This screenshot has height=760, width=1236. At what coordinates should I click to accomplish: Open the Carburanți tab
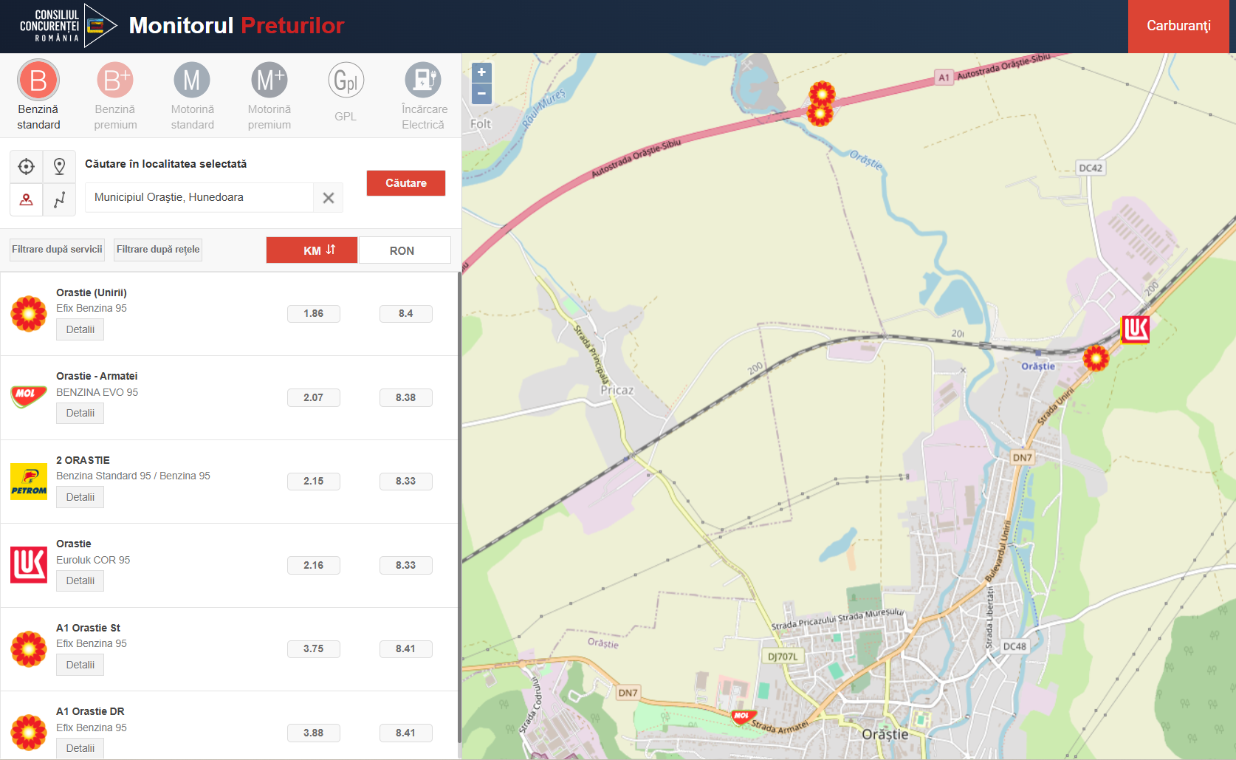[1178, 26]
